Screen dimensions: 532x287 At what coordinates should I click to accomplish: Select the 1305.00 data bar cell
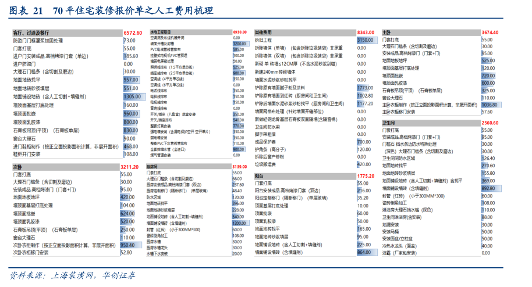(132, 96)
